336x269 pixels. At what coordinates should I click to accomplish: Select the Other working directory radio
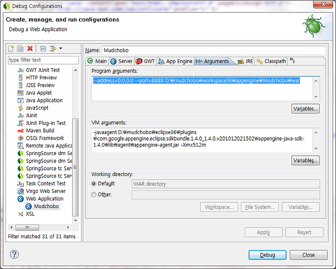[x=93, y=195]
